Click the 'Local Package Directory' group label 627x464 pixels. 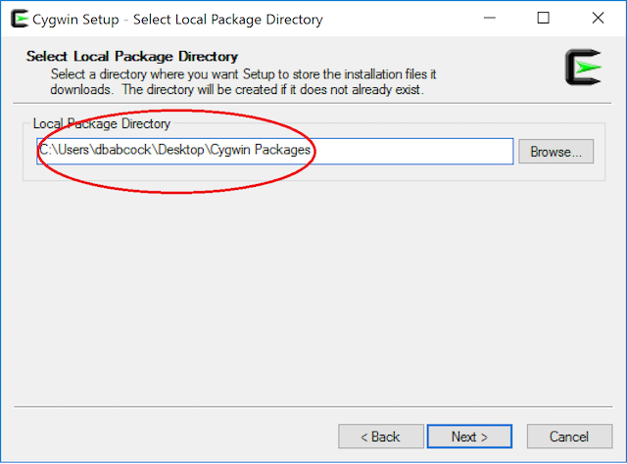pyautogui.click(x=102, y=124)
